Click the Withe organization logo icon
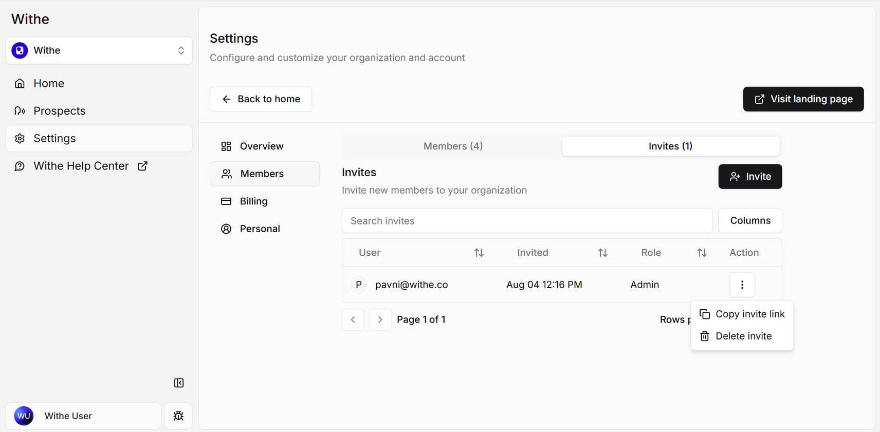This screenshot has width=880, height=432. pos(20,50)
